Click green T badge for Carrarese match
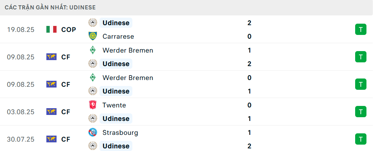This screenshot has height=151, width=374. click(x=360, y=30)
